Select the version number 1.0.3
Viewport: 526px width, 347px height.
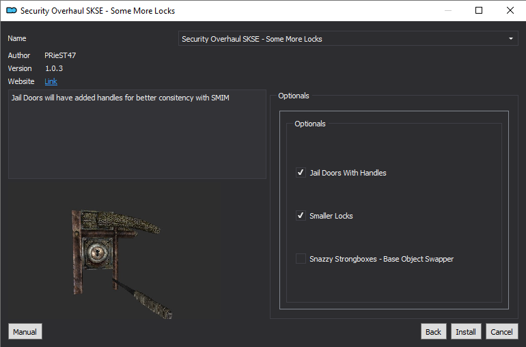tap(54, 68)
